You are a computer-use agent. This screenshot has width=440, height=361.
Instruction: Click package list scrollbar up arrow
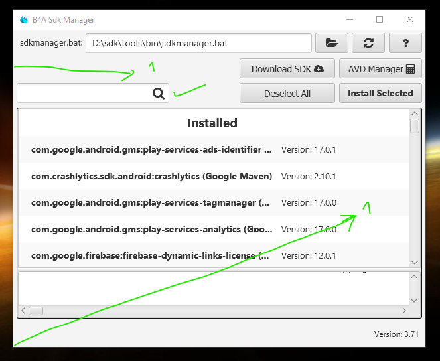[x=415, y=113]
